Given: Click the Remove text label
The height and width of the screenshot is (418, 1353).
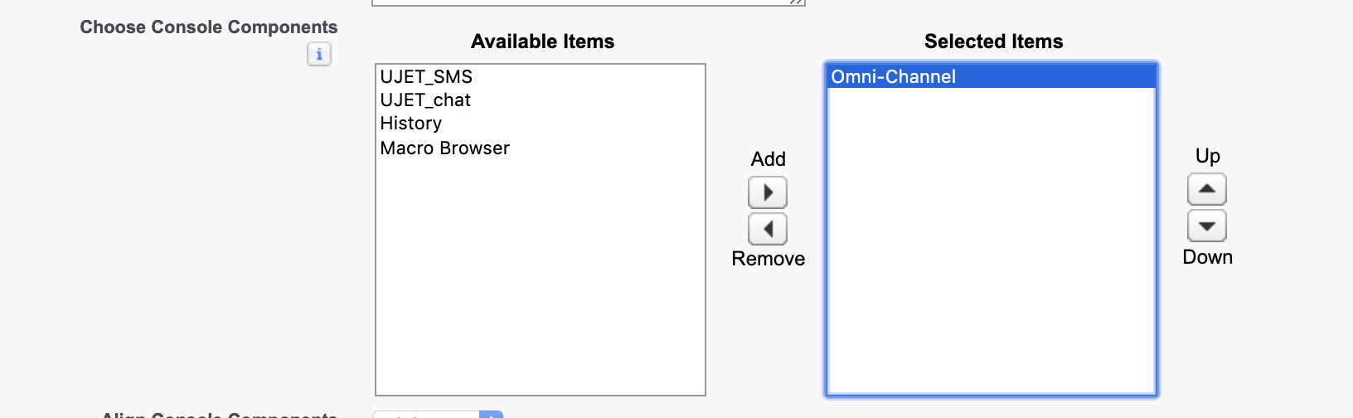Looking at the screenshot, I should coord(768,259).
